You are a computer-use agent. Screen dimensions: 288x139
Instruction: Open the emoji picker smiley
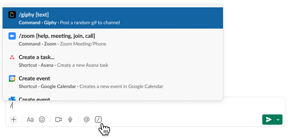[42, 120]
